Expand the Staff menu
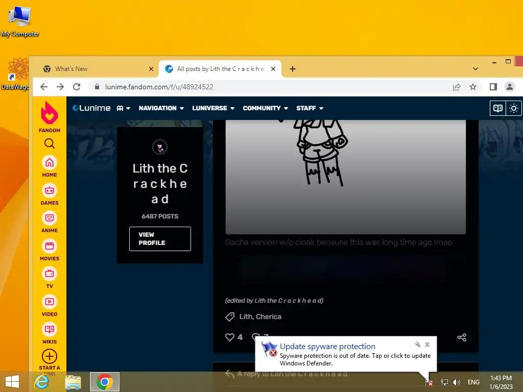This screenshot has height=392, width=523. 310,108
